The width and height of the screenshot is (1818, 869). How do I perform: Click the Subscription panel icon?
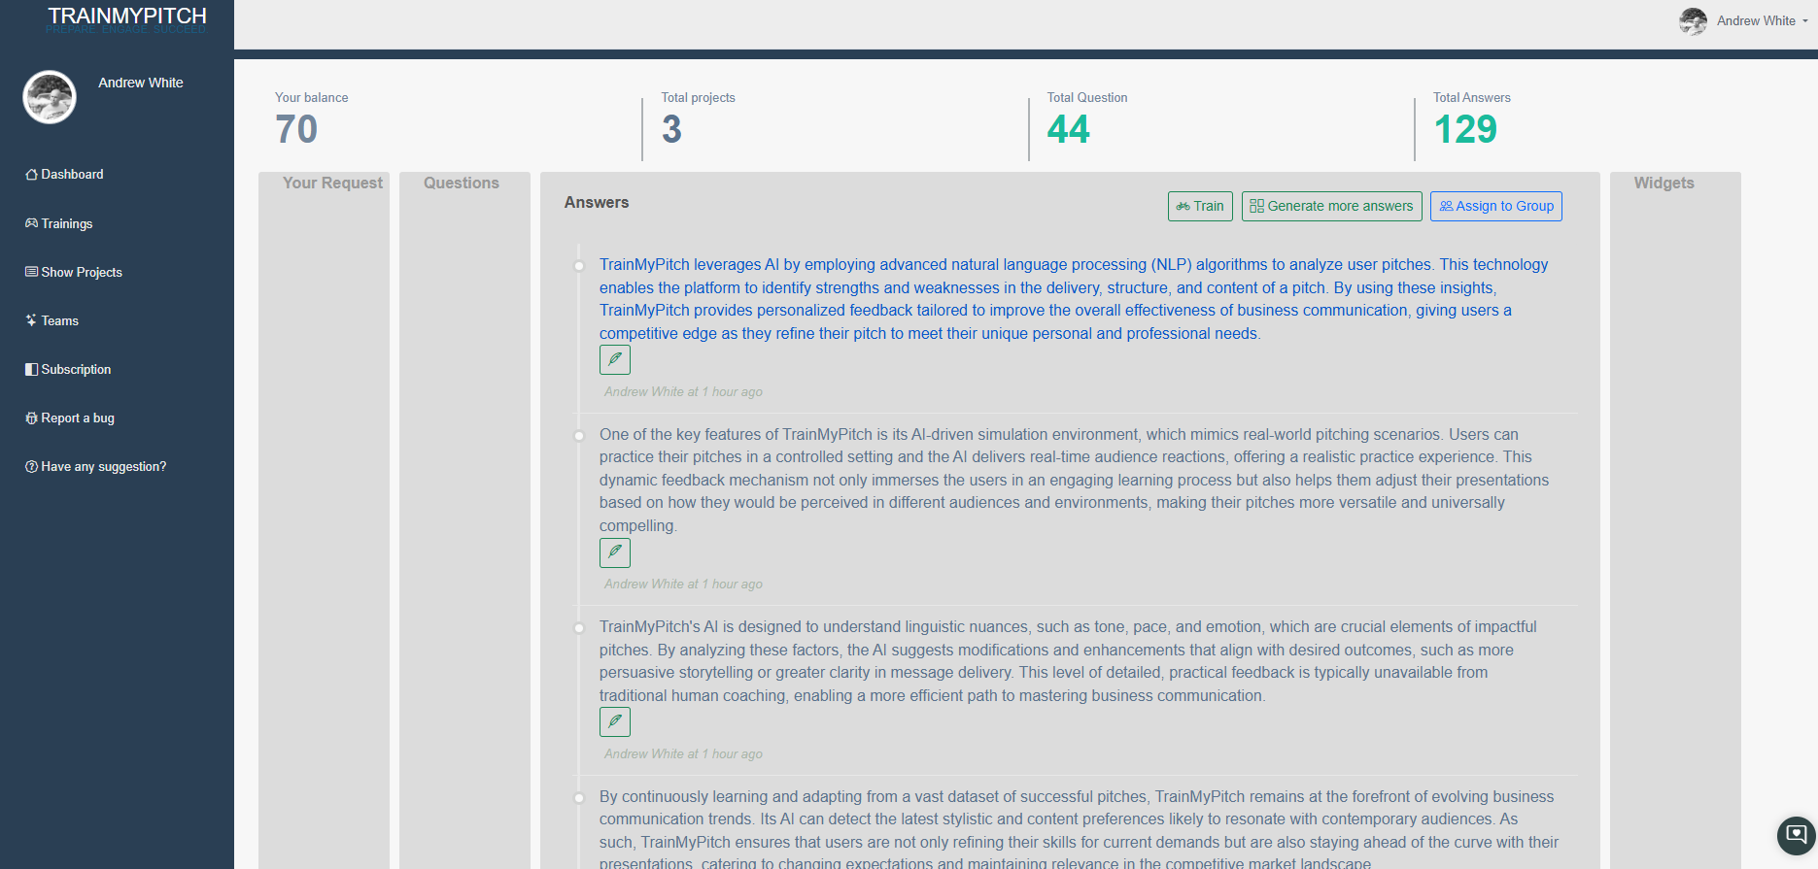coord(31,369)
